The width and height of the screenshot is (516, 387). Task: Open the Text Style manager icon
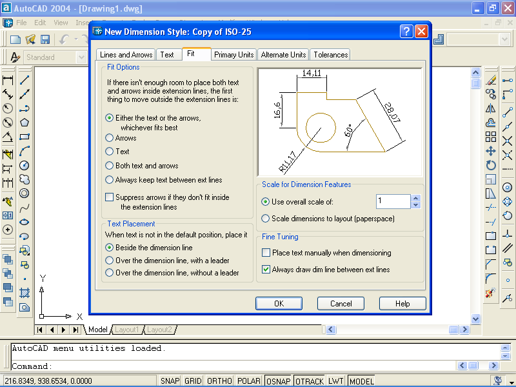click(15, 57)
